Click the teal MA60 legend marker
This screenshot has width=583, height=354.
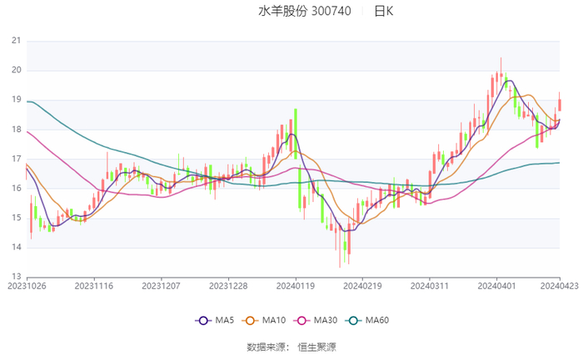tap(355, 321)
